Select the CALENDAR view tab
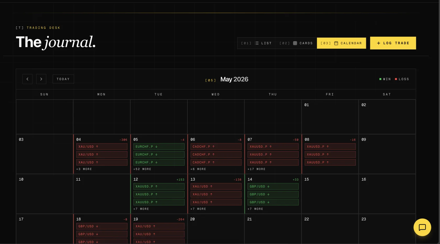 [341, 43]
